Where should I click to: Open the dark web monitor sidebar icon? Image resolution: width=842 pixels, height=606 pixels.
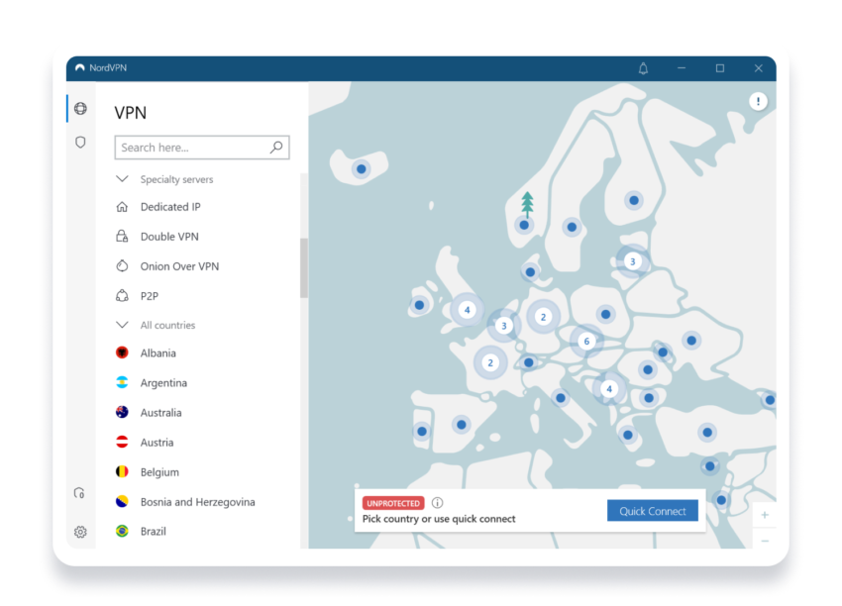[79, 493]
